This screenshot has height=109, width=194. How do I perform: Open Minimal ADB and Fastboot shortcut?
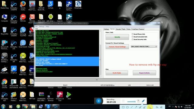[14, 84]
